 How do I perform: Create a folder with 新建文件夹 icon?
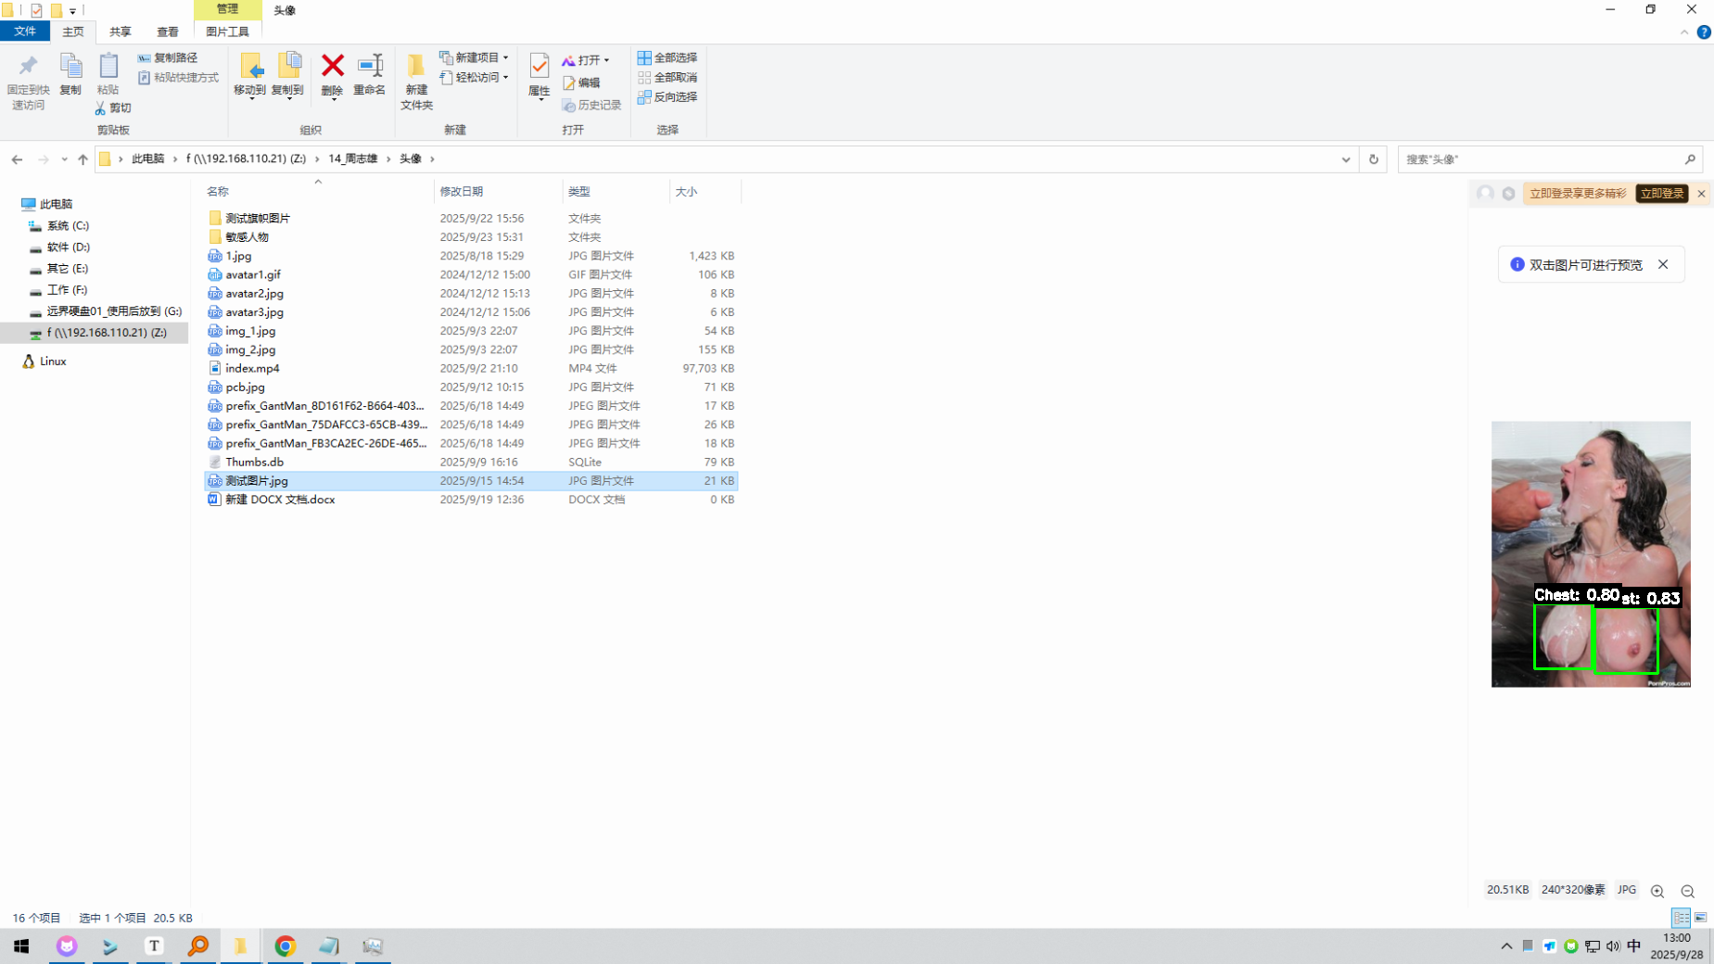416,74
